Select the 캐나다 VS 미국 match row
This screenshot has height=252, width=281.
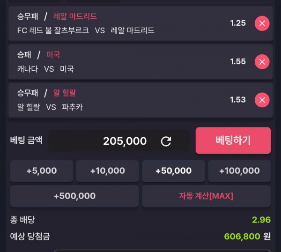coord(140,62)
